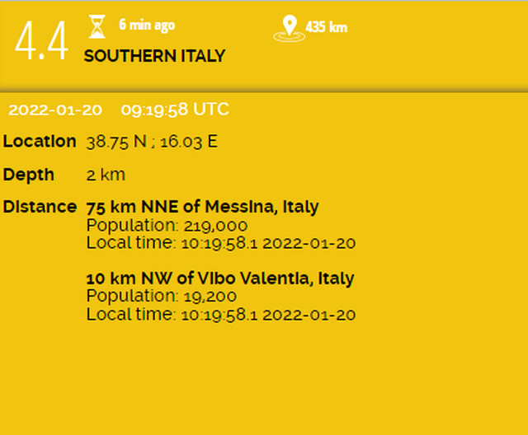Image resolution: width=528 pixels, height=435 pixels.
Task: Click the Population: 219,000 line
Action: pos(167,225)
